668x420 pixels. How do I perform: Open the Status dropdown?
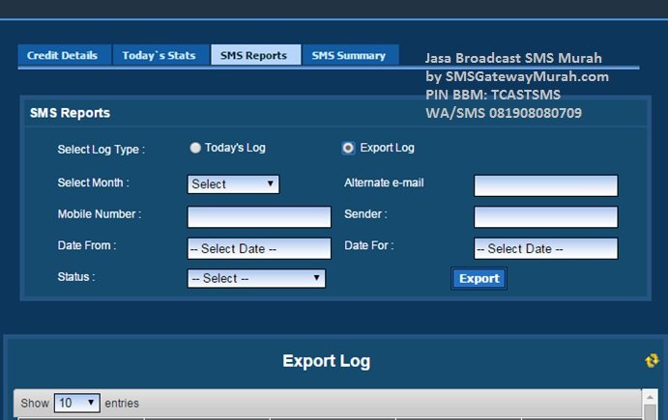[x=256, y=278]
